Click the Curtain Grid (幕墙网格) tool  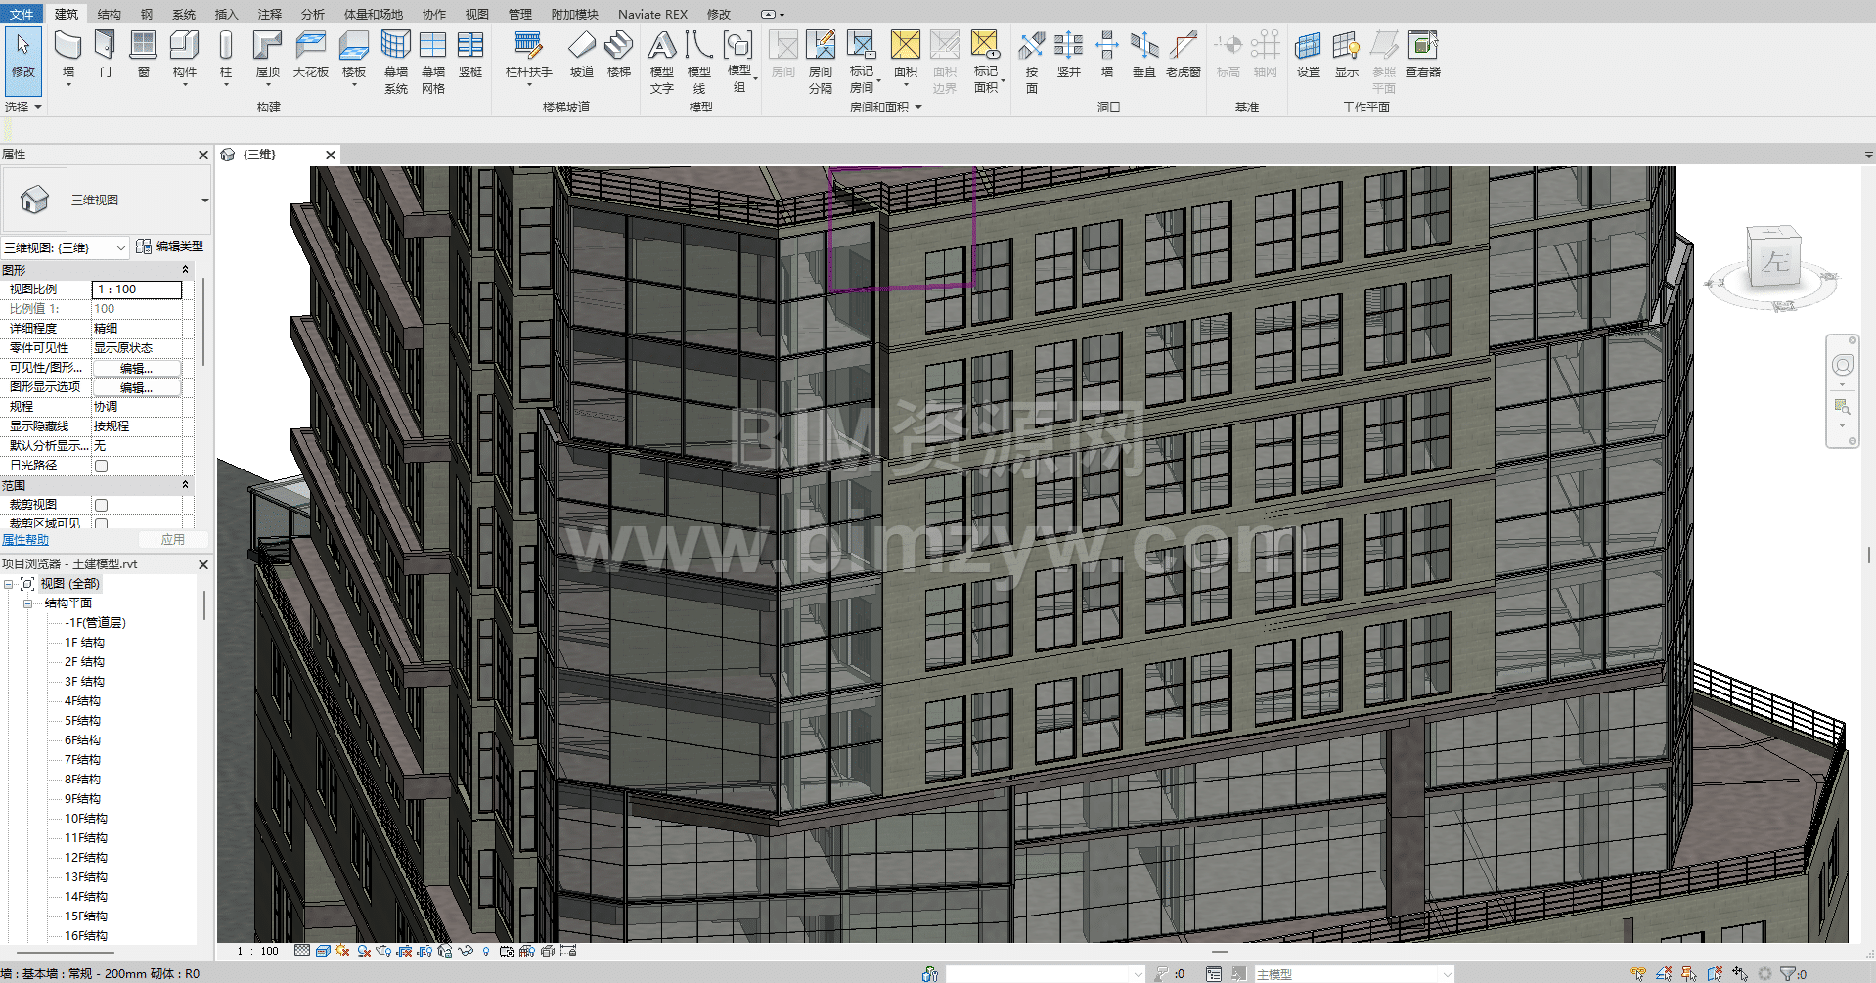[x=433, y=61]
